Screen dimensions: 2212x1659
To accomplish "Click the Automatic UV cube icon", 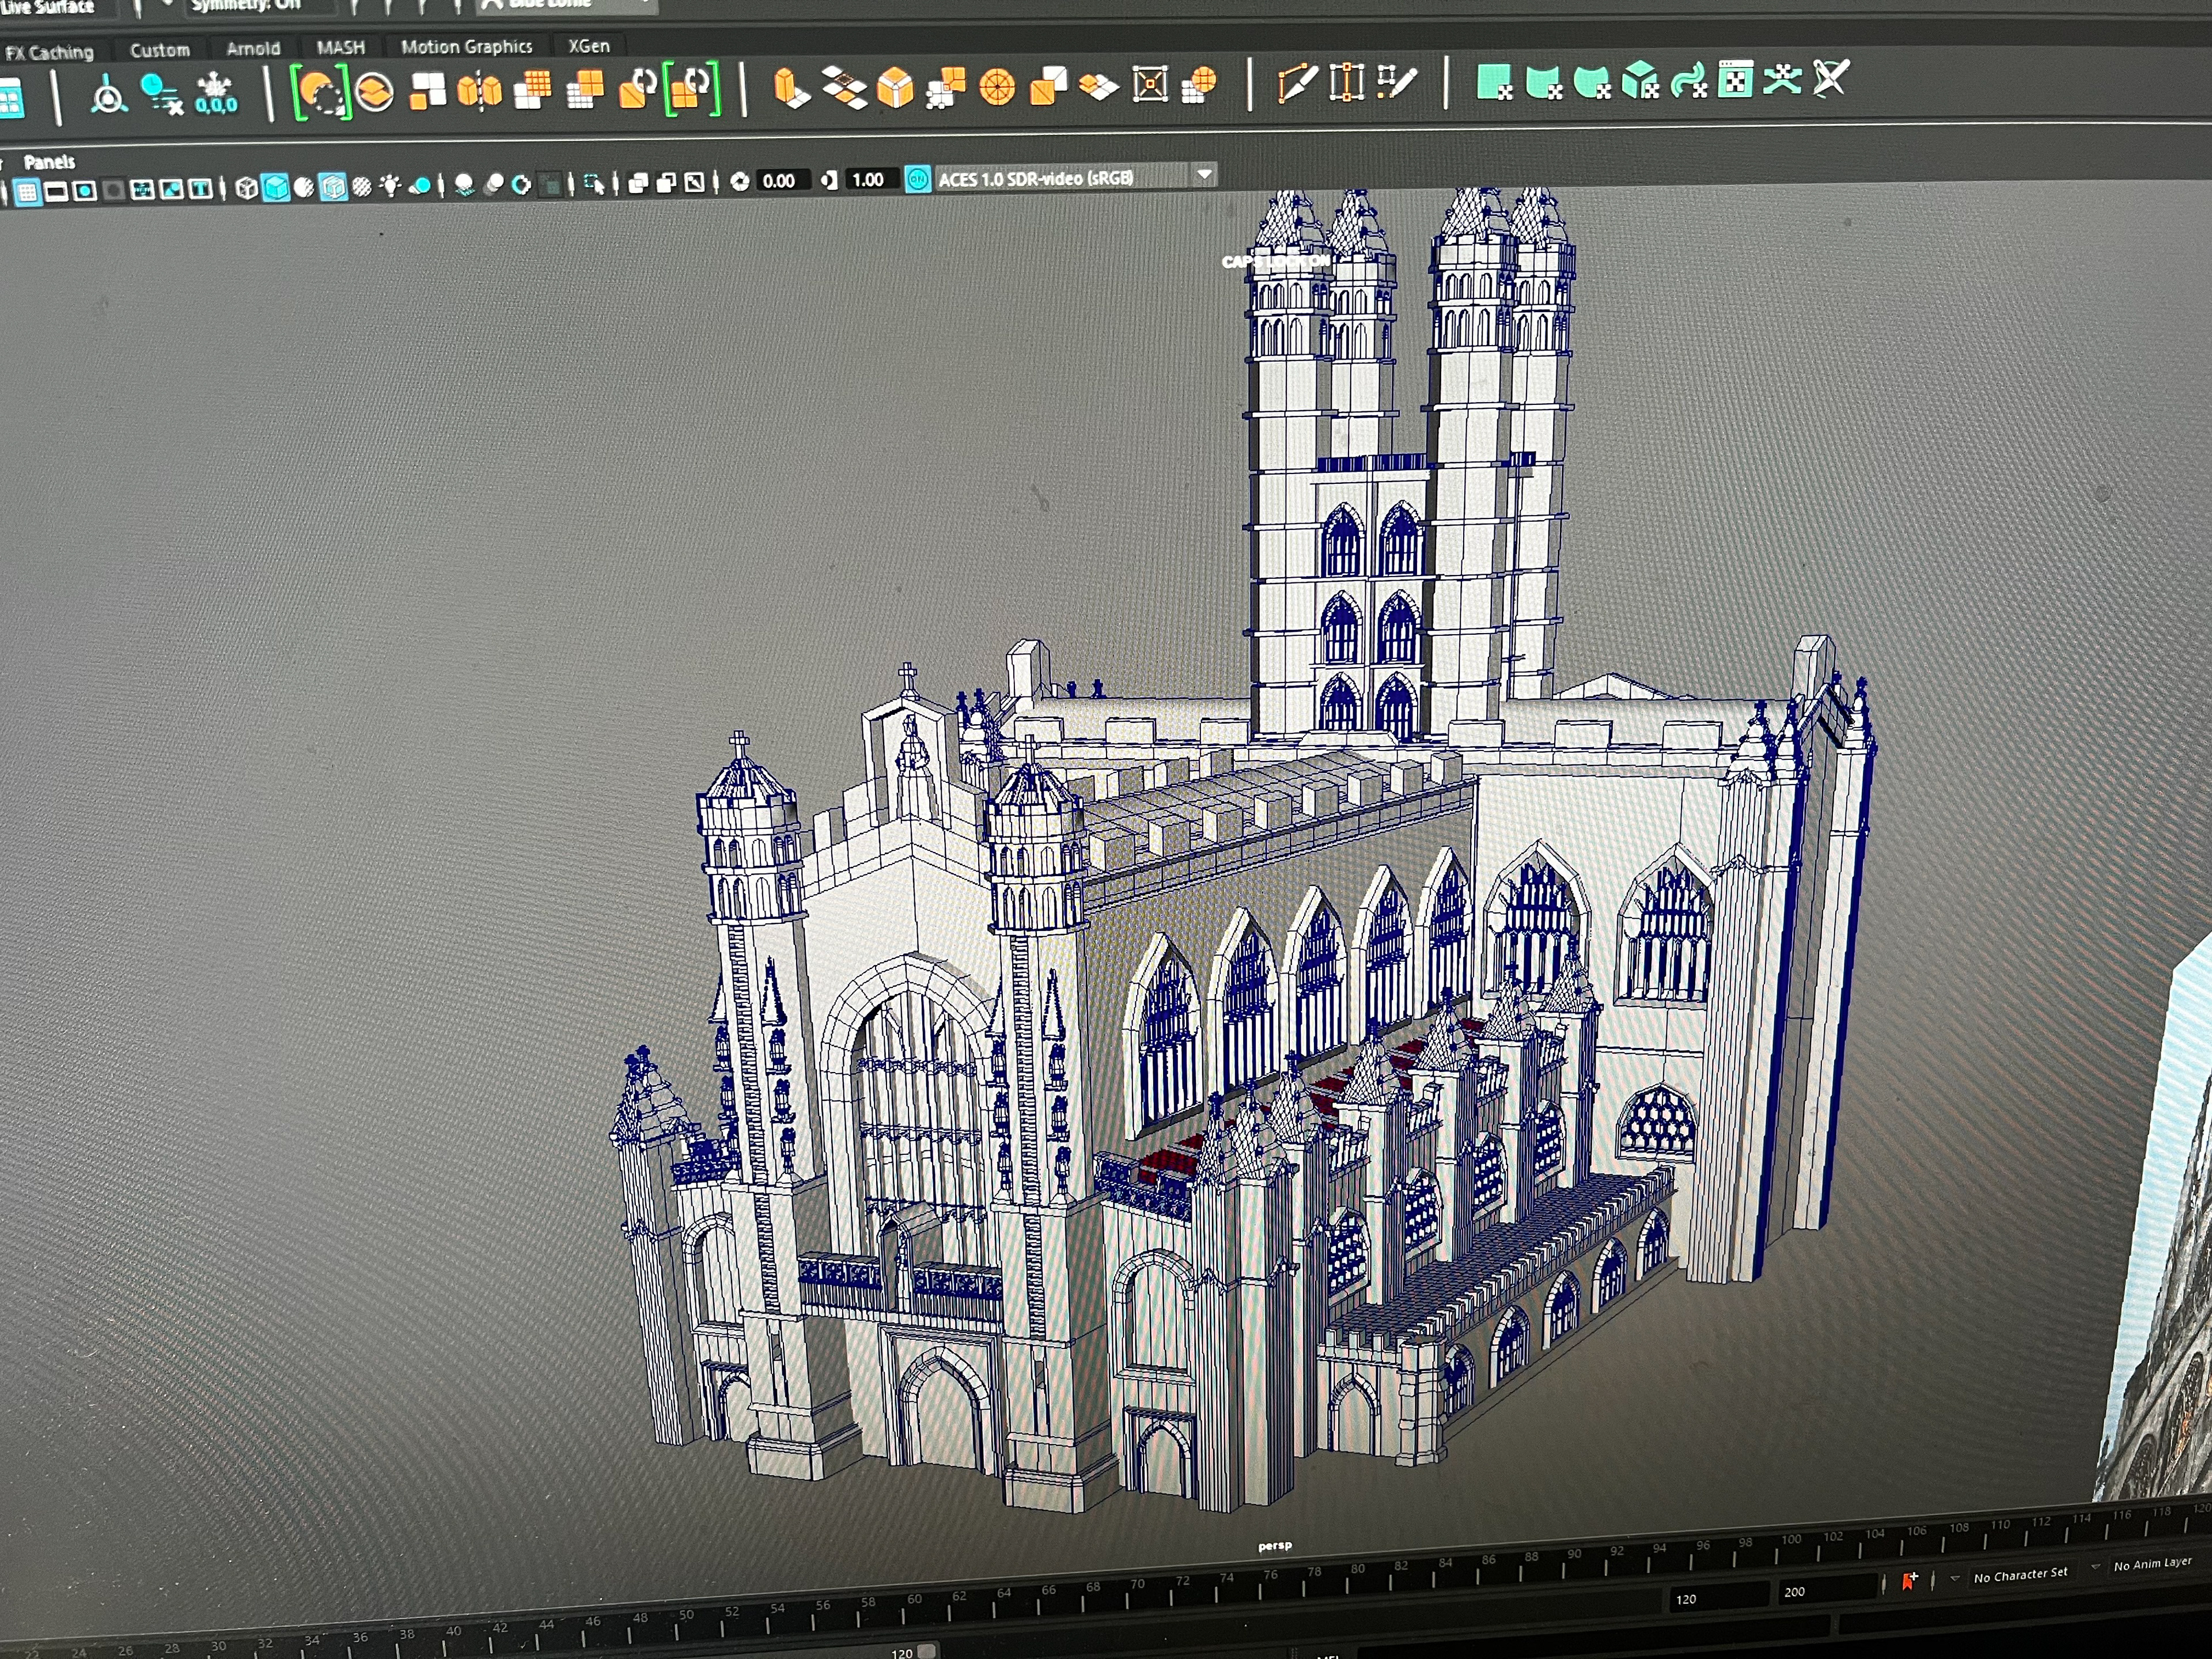I will click(1640, 80).
